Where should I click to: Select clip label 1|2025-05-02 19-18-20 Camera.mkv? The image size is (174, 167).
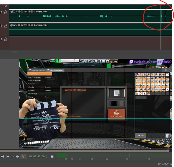coord(29,12)
